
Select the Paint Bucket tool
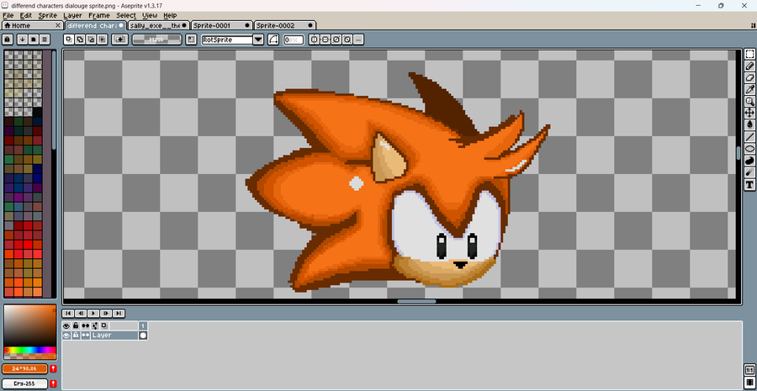point(749,124)
